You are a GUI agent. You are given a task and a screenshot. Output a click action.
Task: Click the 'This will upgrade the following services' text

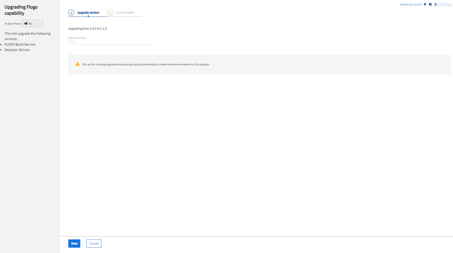27,36
